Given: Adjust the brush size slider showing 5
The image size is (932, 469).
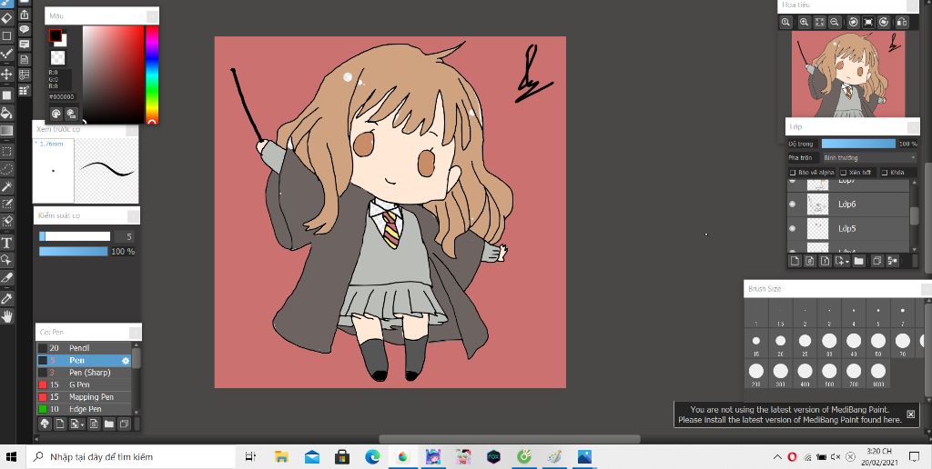Looking at the screenshot, I should pos(75,236).
